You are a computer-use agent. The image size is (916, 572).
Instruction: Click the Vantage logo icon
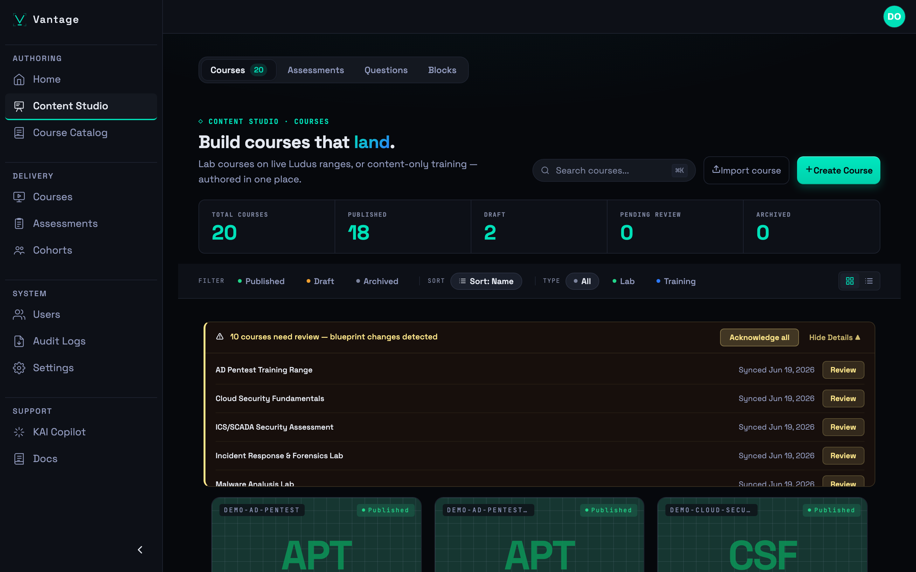(x=19, y=20)
